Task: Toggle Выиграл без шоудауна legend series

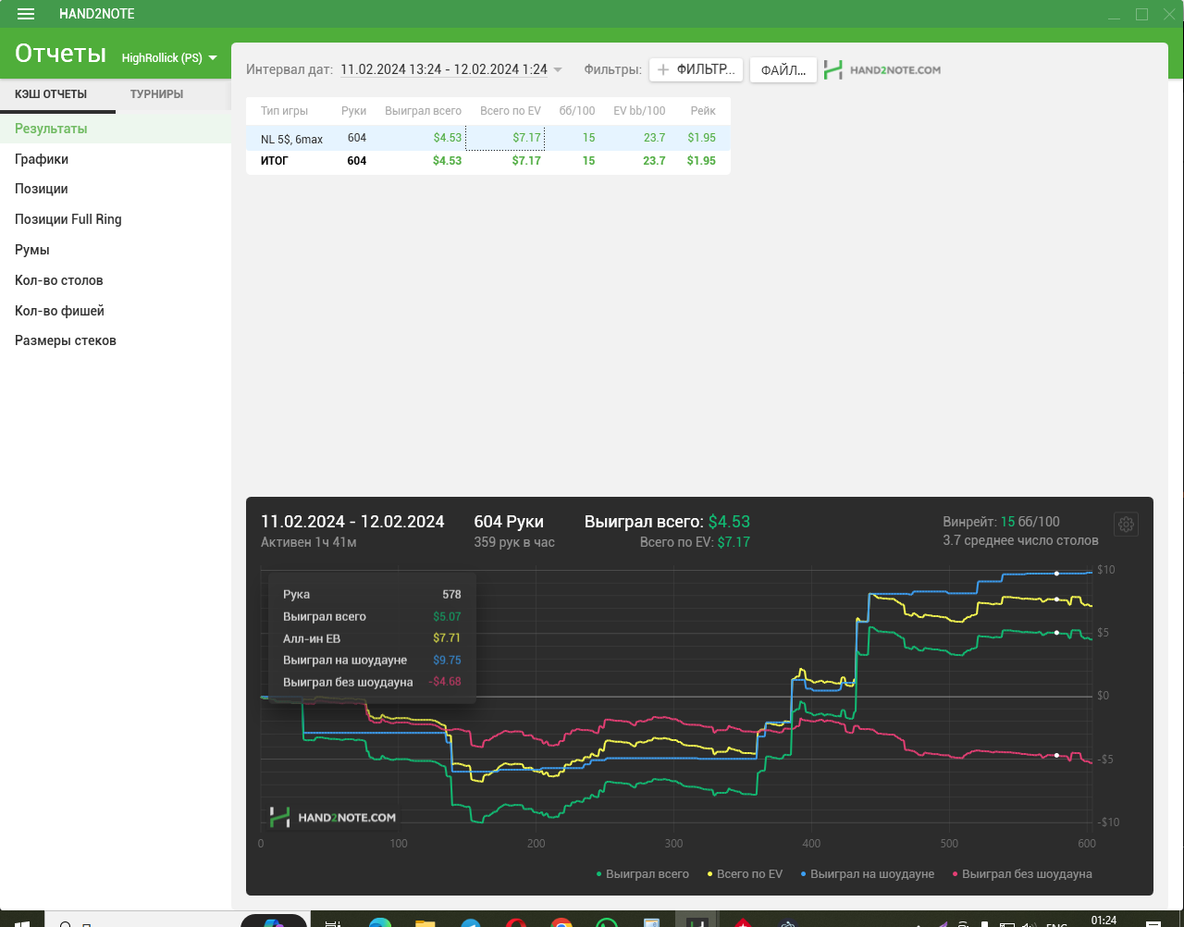Action: (x=1022, y=874)
